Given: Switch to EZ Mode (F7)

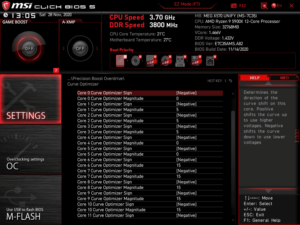Looking at the screenshot, I should (x=187, y=4).
